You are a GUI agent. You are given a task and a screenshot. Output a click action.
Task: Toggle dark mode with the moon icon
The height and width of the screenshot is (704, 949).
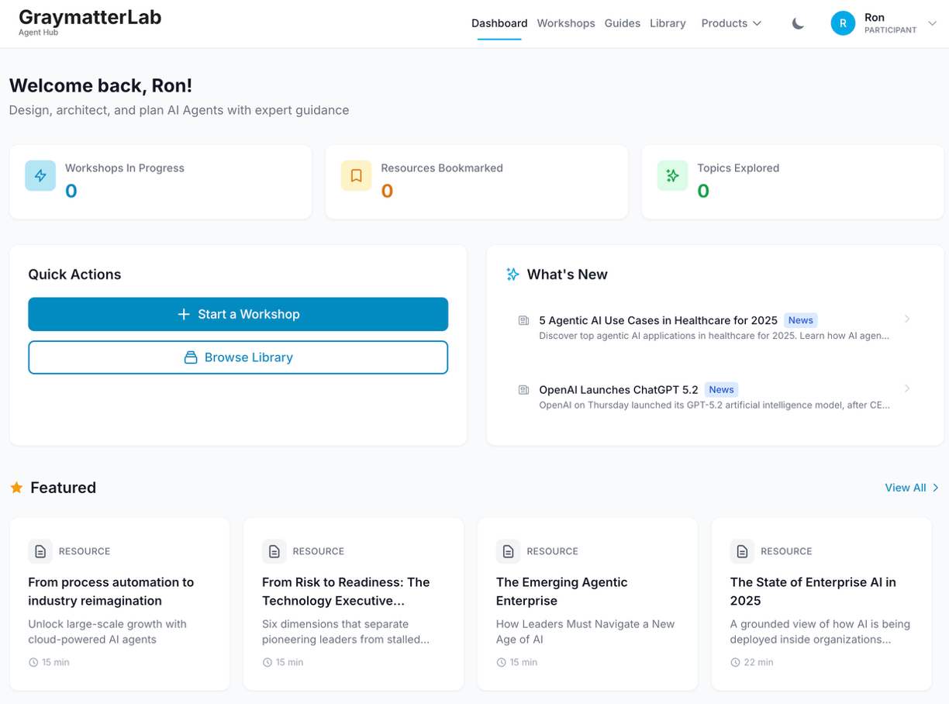tap(798, 23)
